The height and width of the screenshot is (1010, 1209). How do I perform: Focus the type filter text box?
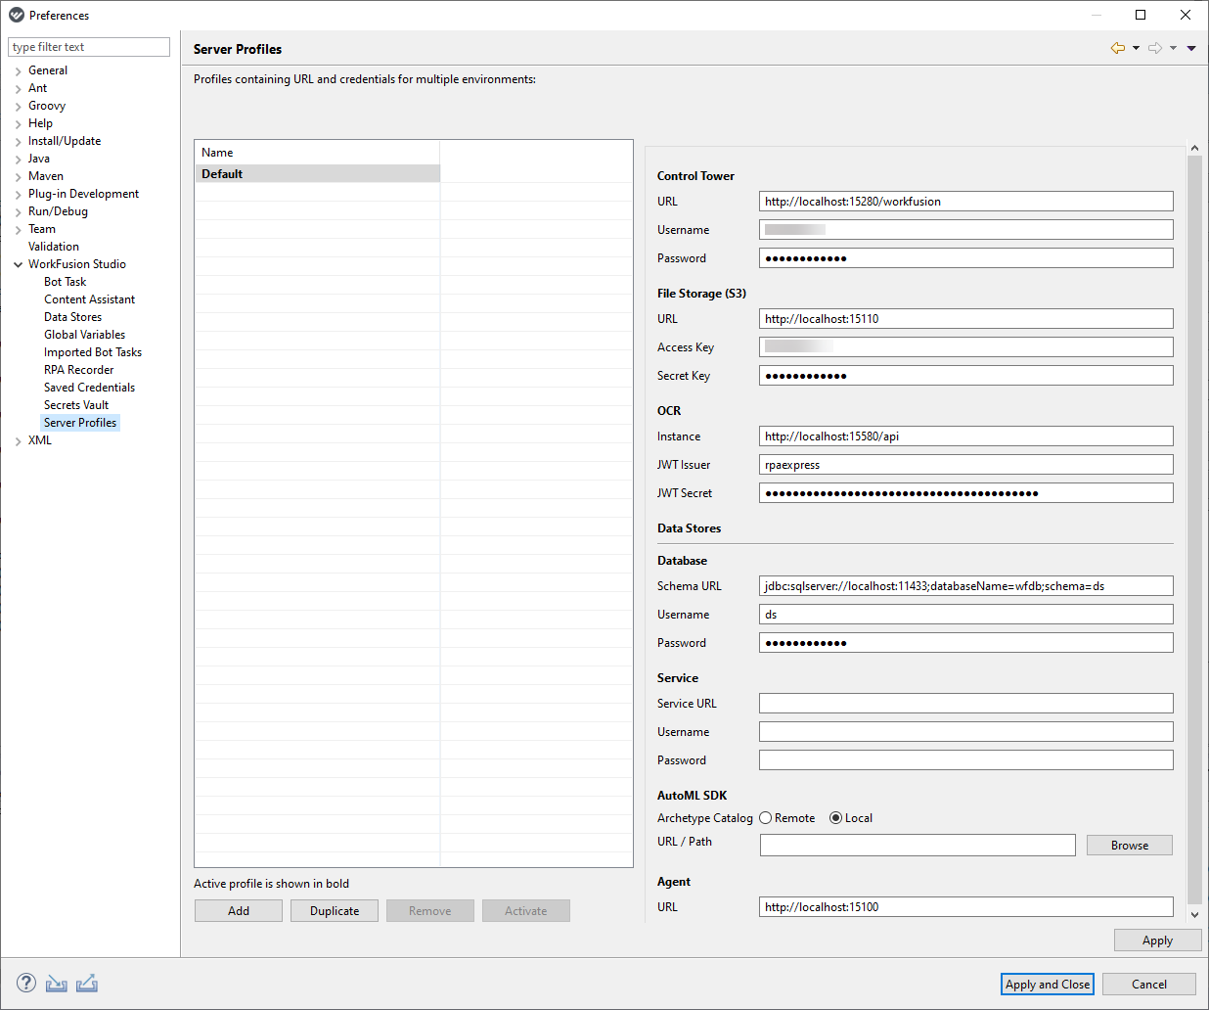pos(89,47)
